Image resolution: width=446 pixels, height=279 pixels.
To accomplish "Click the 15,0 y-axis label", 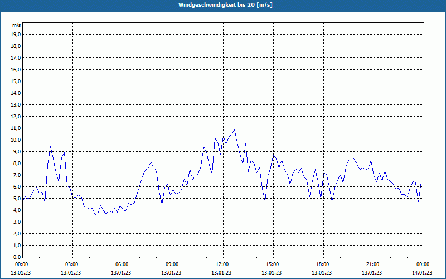I will [16, 81].
